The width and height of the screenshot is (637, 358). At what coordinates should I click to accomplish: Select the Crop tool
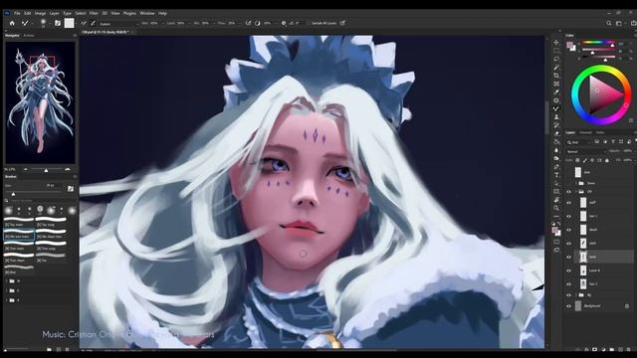tap(556, 76)
